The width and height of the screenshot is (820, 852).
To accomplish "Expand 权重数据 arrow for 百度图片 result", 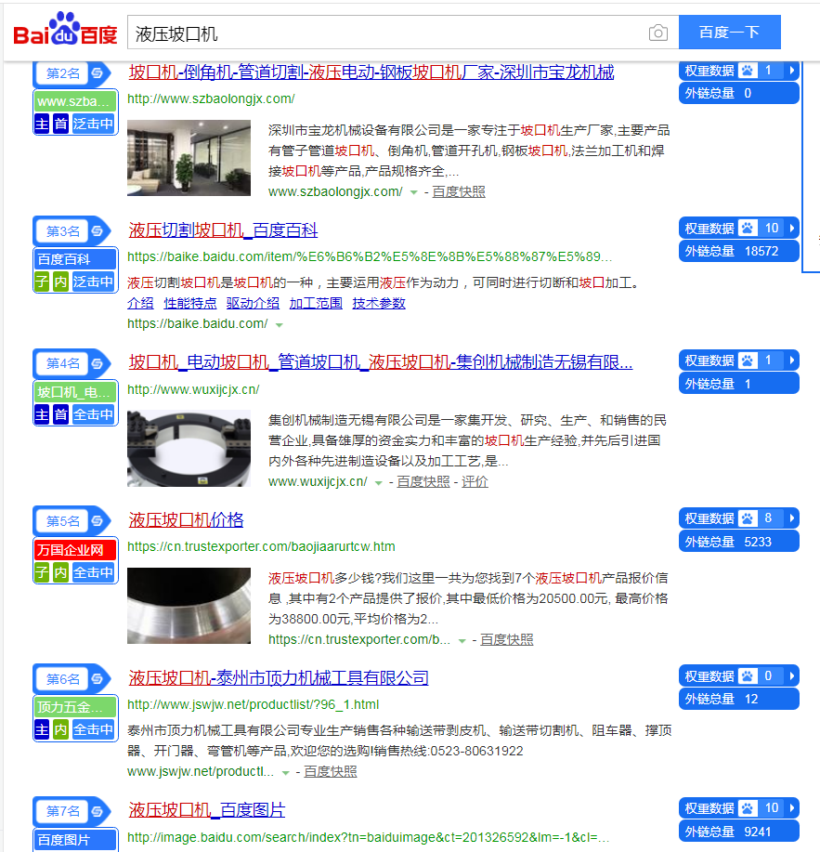I will [x=792, y=808].
